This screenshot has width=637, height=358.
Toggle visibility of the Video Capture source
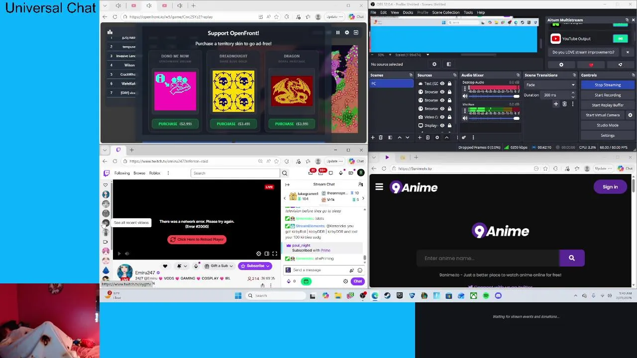pyautogui.click(x=442, y=117)
